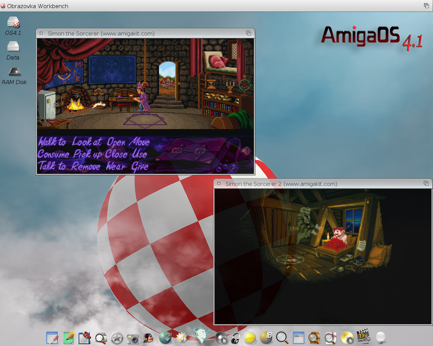Click the white refrigerator in the game scene
Viewport: 433px width, 346px height.
[47, 104]
